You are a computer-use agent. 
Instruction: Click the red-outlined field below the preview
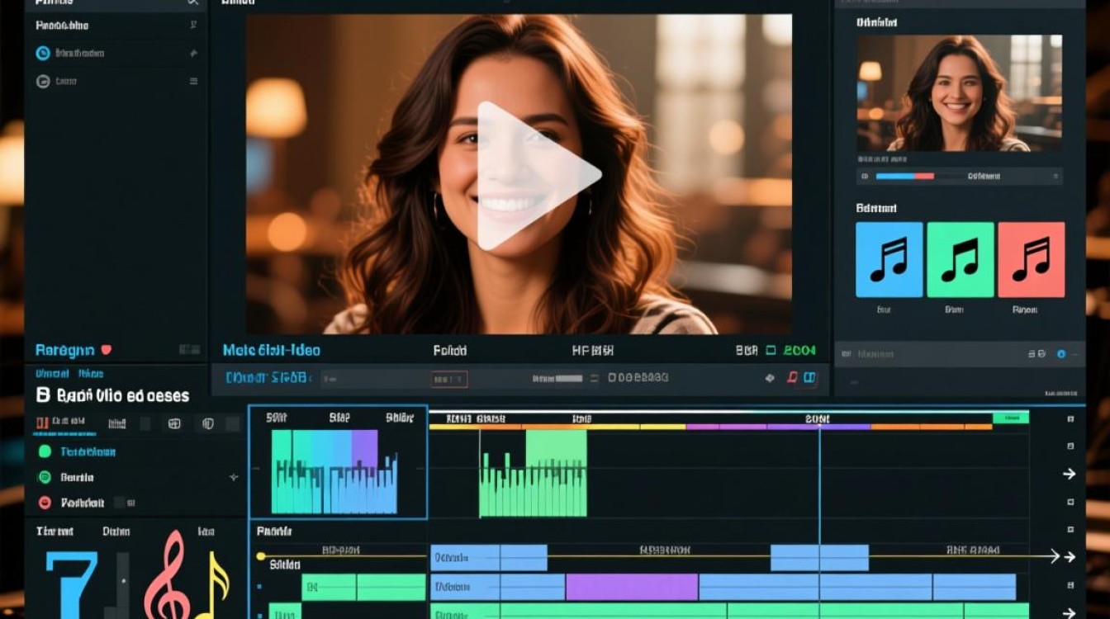(450, 379)
